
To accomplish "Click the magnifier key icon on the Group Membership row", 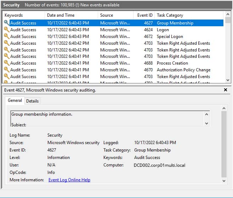I will (x=6, y=23).
